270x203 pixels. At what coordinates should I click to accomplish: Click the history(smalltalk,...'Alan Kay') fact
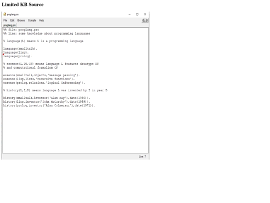click(x=46, y=98)
